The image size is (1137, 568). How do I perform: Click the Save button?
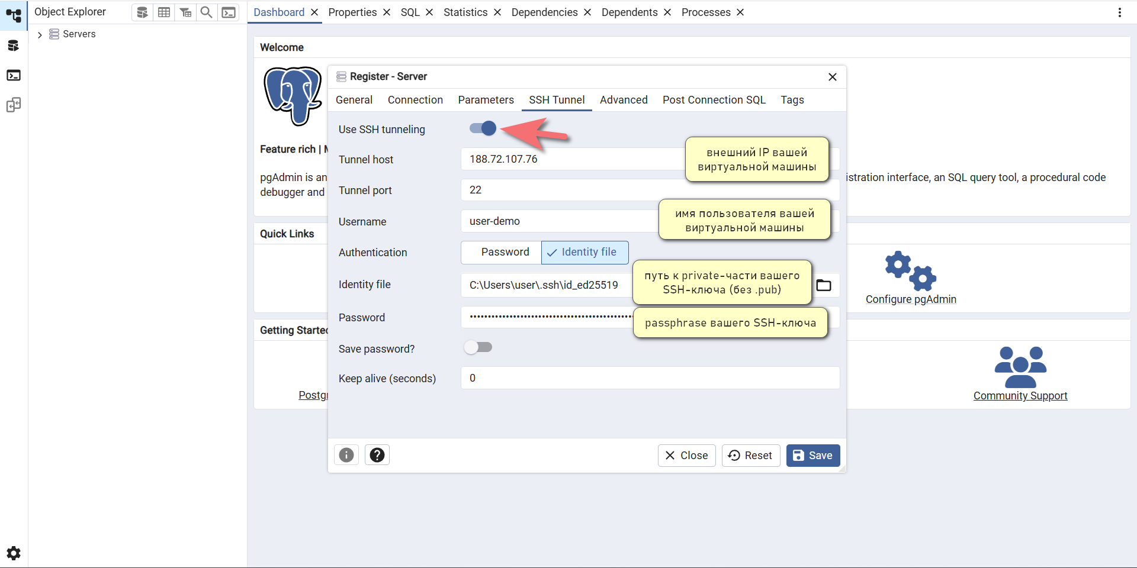pyautogui.click(x=813, y=456)
